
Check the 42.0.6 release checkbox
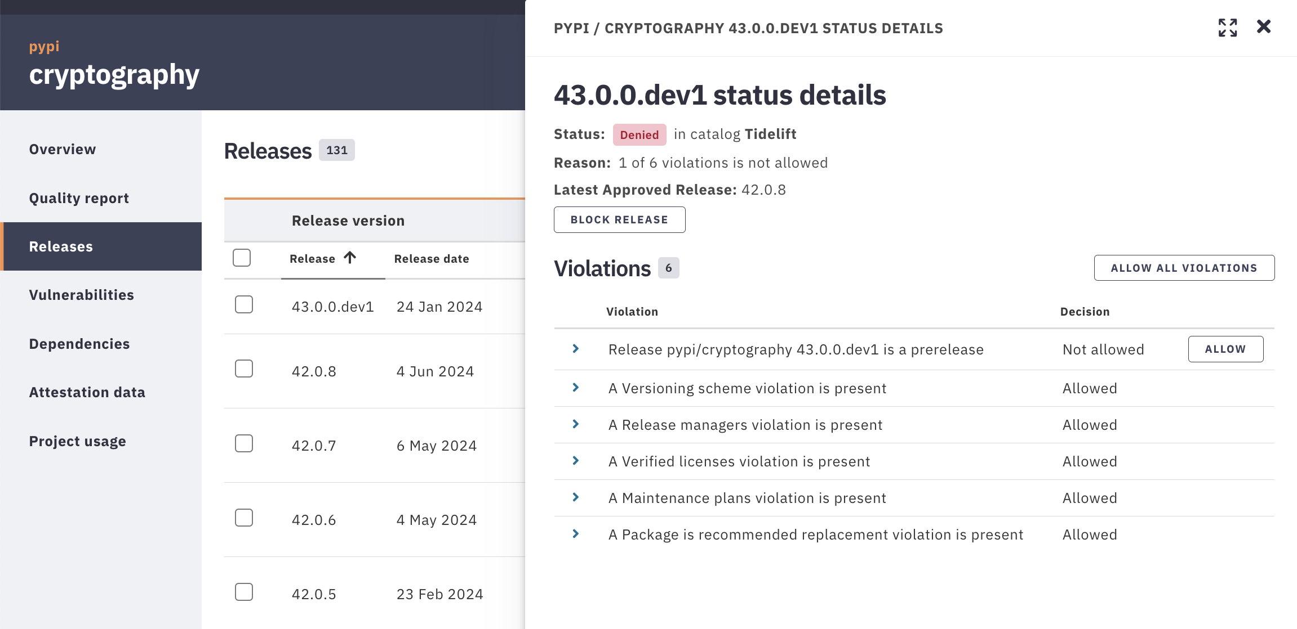pyautogui.click(x=244, y=518)
